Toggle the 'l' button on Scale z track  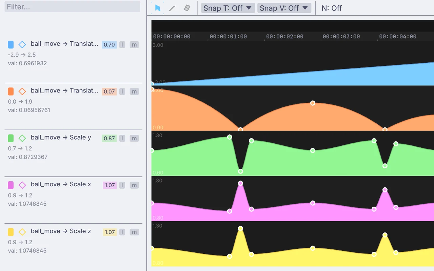click(122, 232)
